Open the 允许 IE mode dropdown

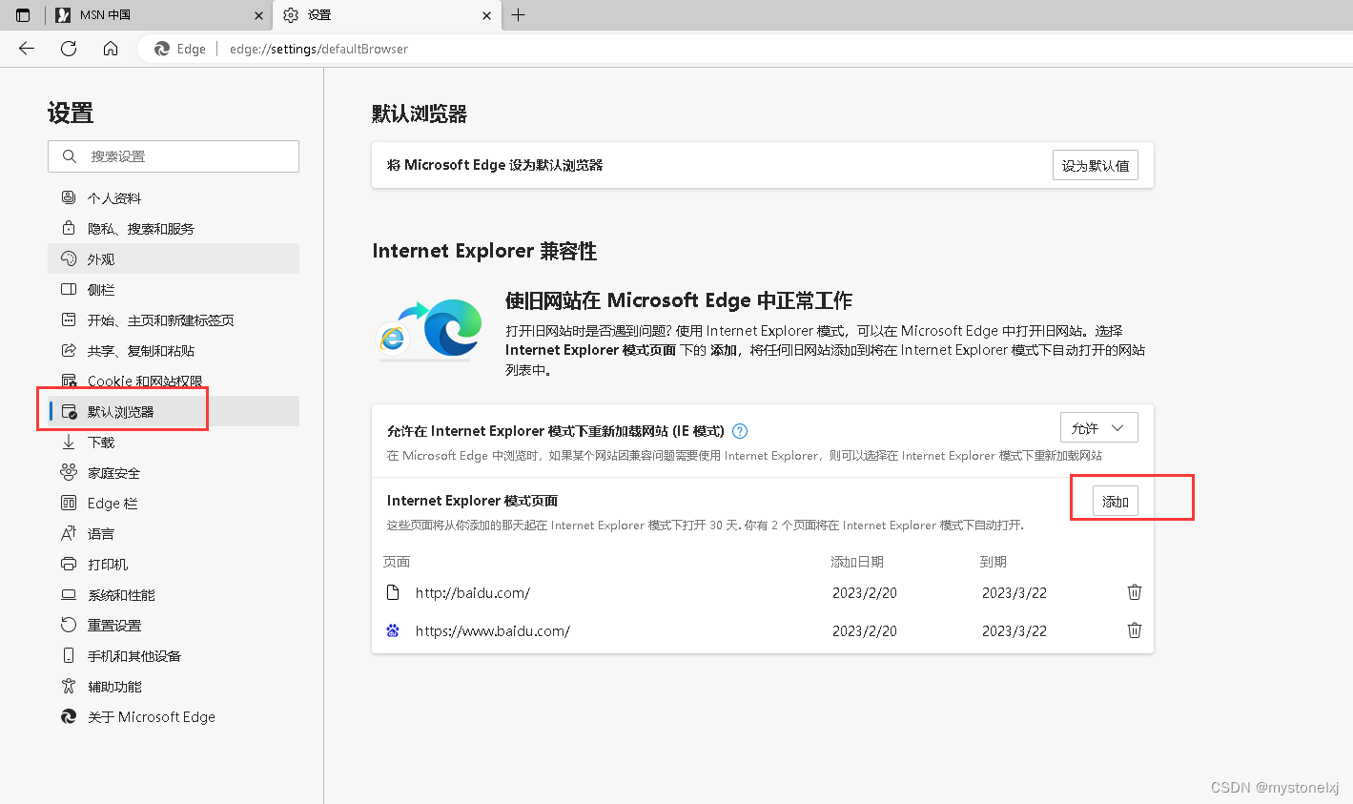(x=1099, y=428)
